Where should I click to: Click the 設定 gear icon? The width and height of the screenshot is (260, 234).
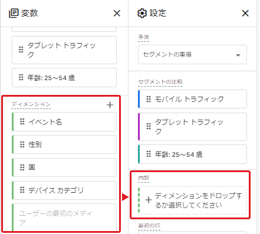142,14
